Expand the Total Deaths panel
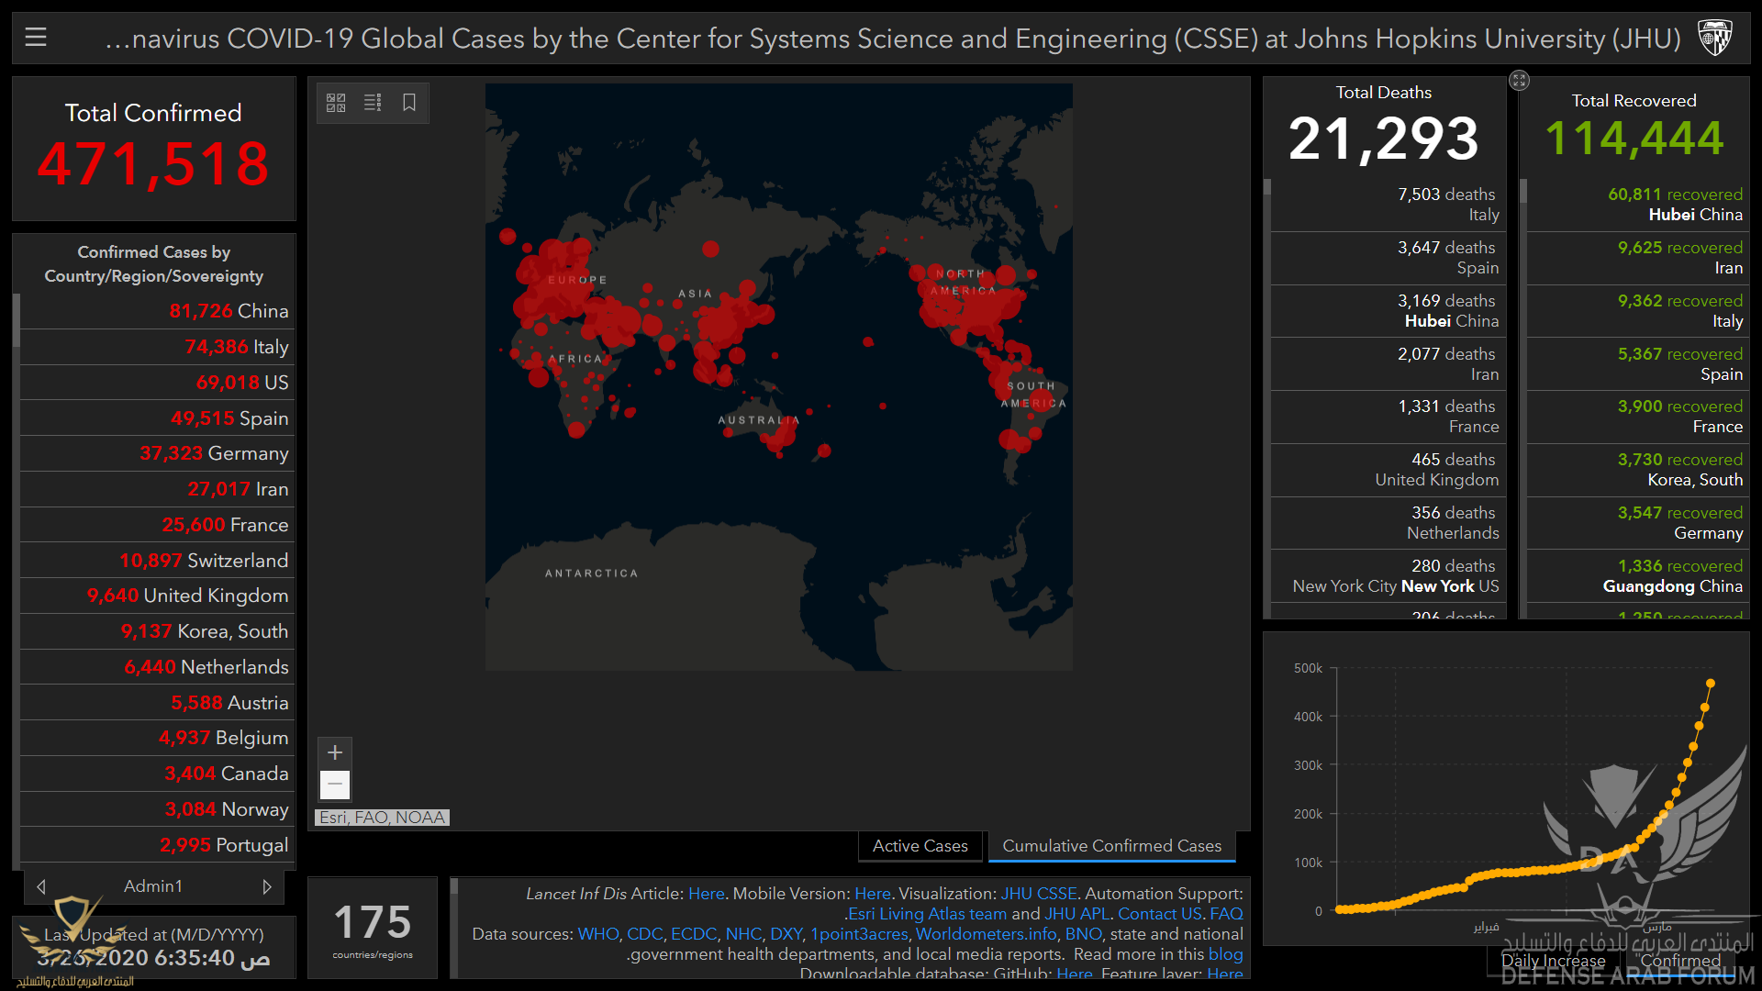Screen dimensions: 1762x991 [x=1519, y=81]
